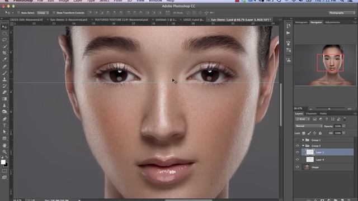Open the Layers panel flyout menu
Image resolution: width=358 pixels, height=201 pixels.
tap(354, 113)
